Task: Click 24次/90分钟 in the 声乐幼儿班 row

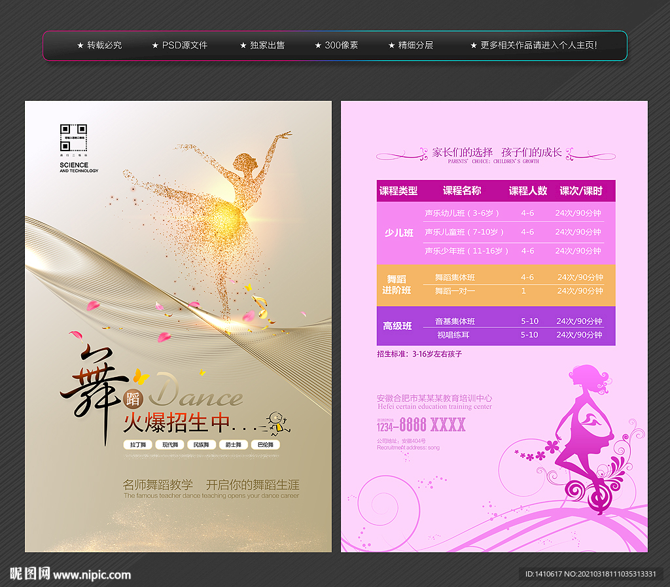Action: click(x=578, y=213)
